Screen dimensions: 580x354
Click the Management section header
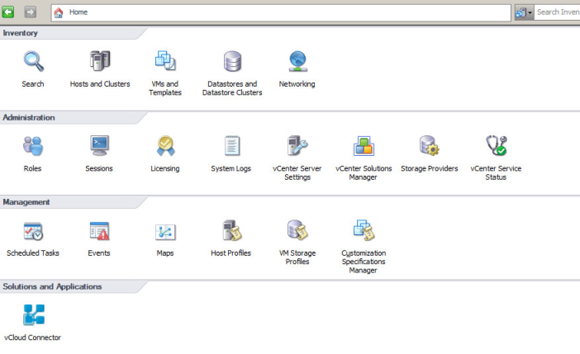26,202
